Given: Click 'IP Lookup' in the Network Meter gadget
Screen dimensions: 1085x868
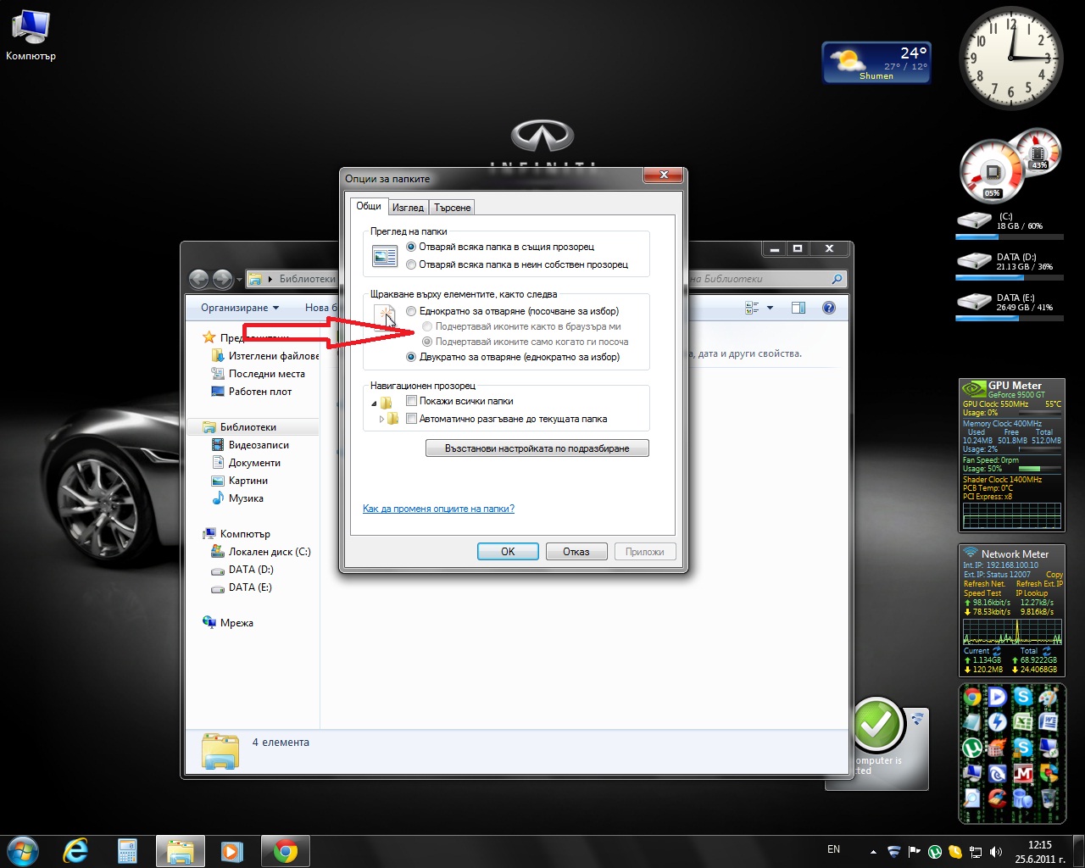Looking at the screenshot, I should pos(1032,593).
